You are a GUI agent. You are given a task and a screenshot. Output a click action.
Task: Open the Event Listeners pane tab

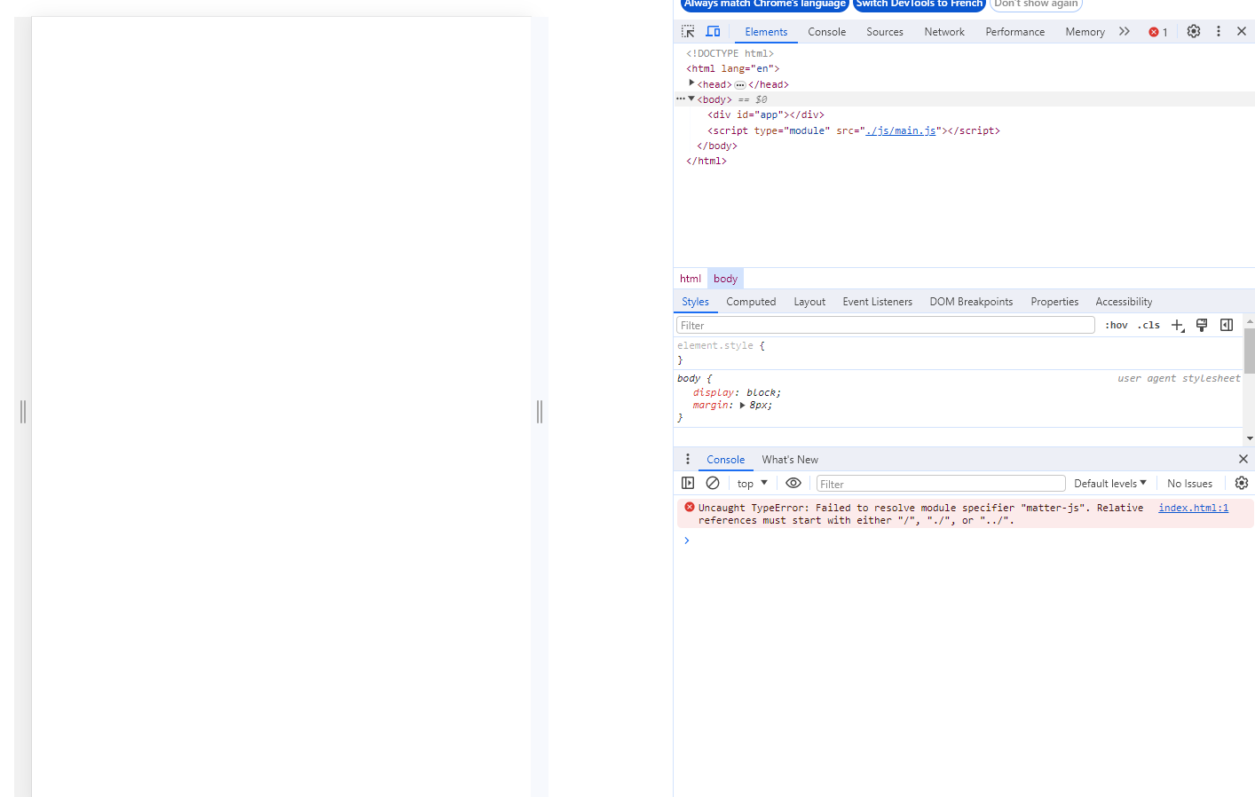point(877,302)
